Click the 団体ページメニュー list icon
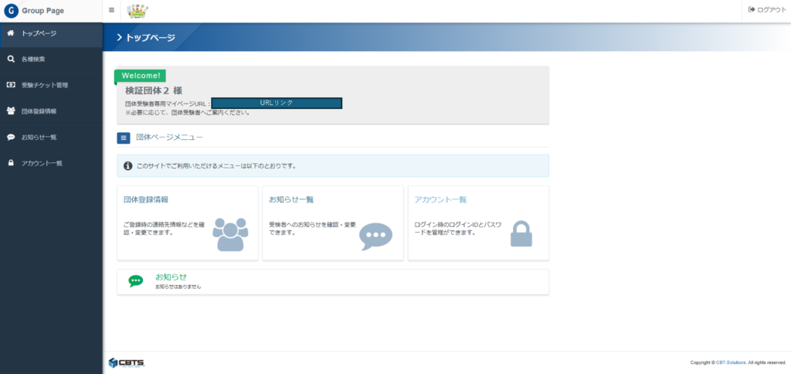Viewport: 791px width, 374px height. [x=124, y=138]
